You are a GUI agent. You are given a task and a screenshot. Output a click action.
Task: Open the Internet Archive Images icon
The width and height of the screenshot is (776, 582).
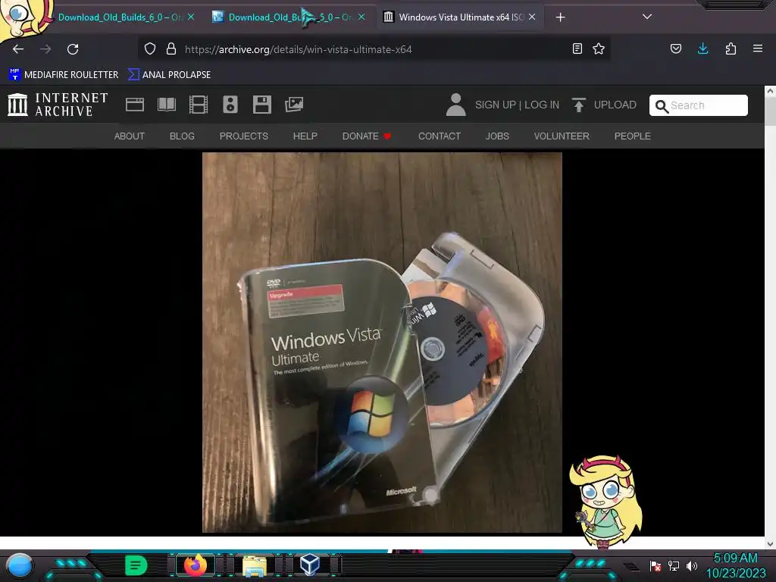[294, 105]
